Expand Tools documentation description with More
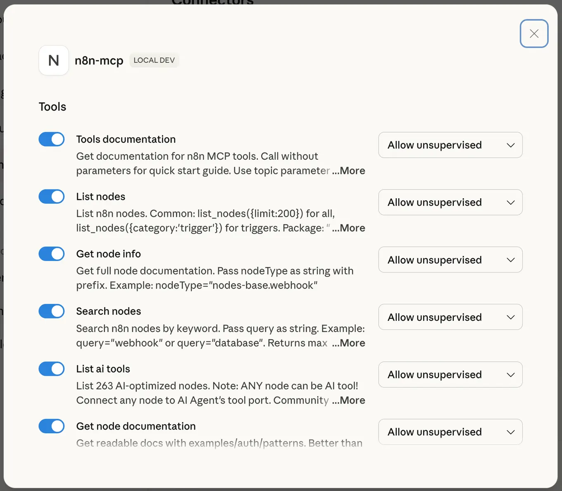The image size is (562, 491). click(349, 171)
